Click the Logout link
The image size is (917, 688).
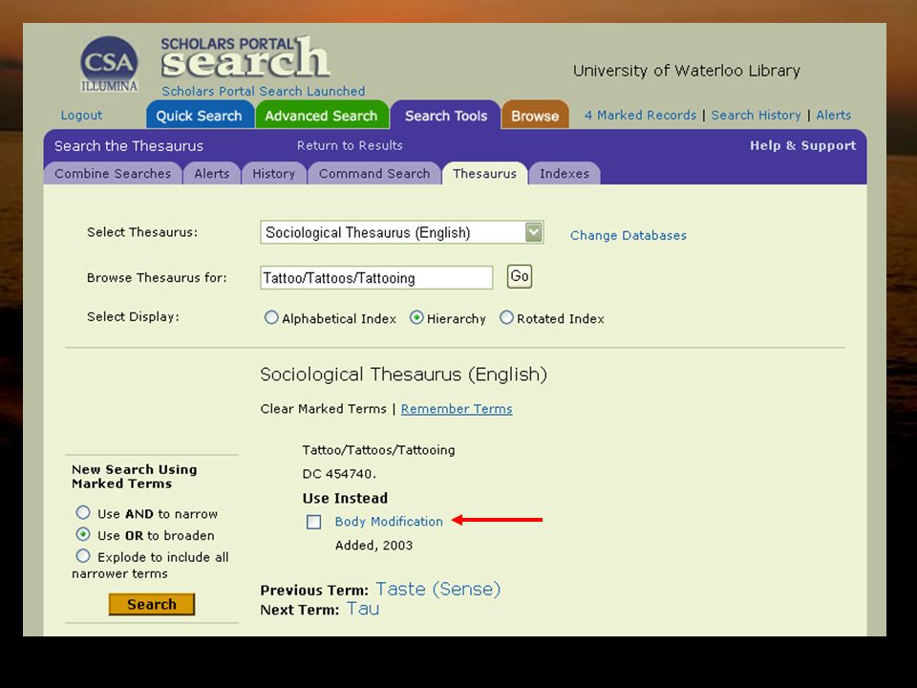(x=81, y=116)
